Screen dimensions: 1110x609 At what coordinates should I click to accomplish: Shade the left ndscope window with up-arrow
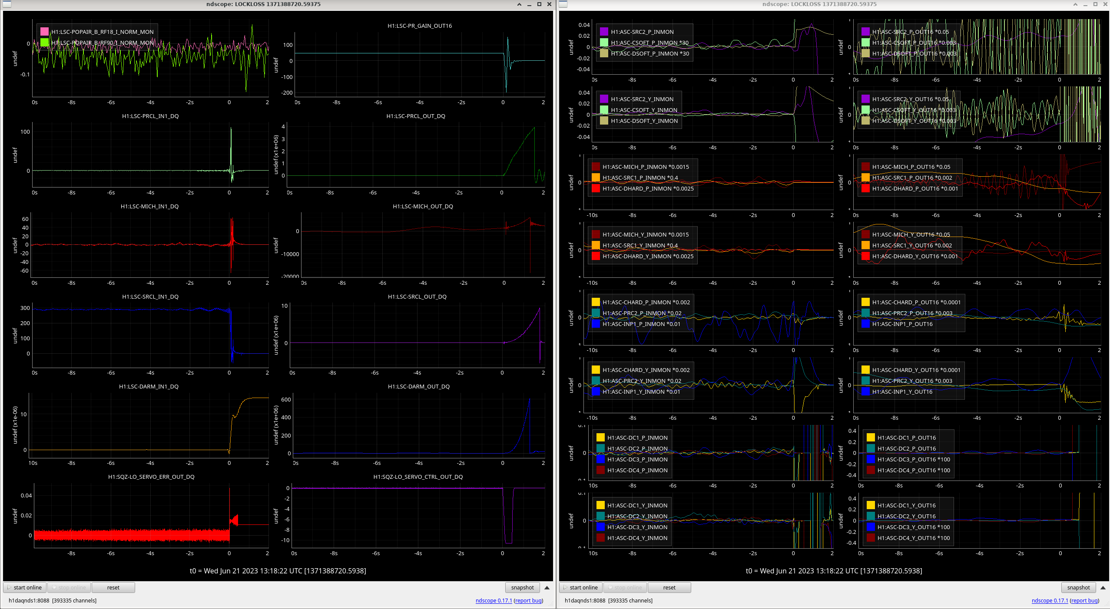519,4
